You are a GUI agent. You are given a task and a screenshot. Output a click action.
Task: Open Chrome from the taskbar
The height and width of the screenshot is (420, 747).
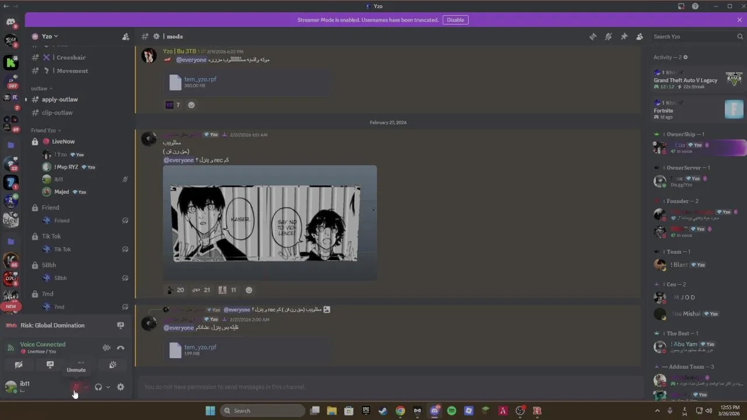[400, 411]
